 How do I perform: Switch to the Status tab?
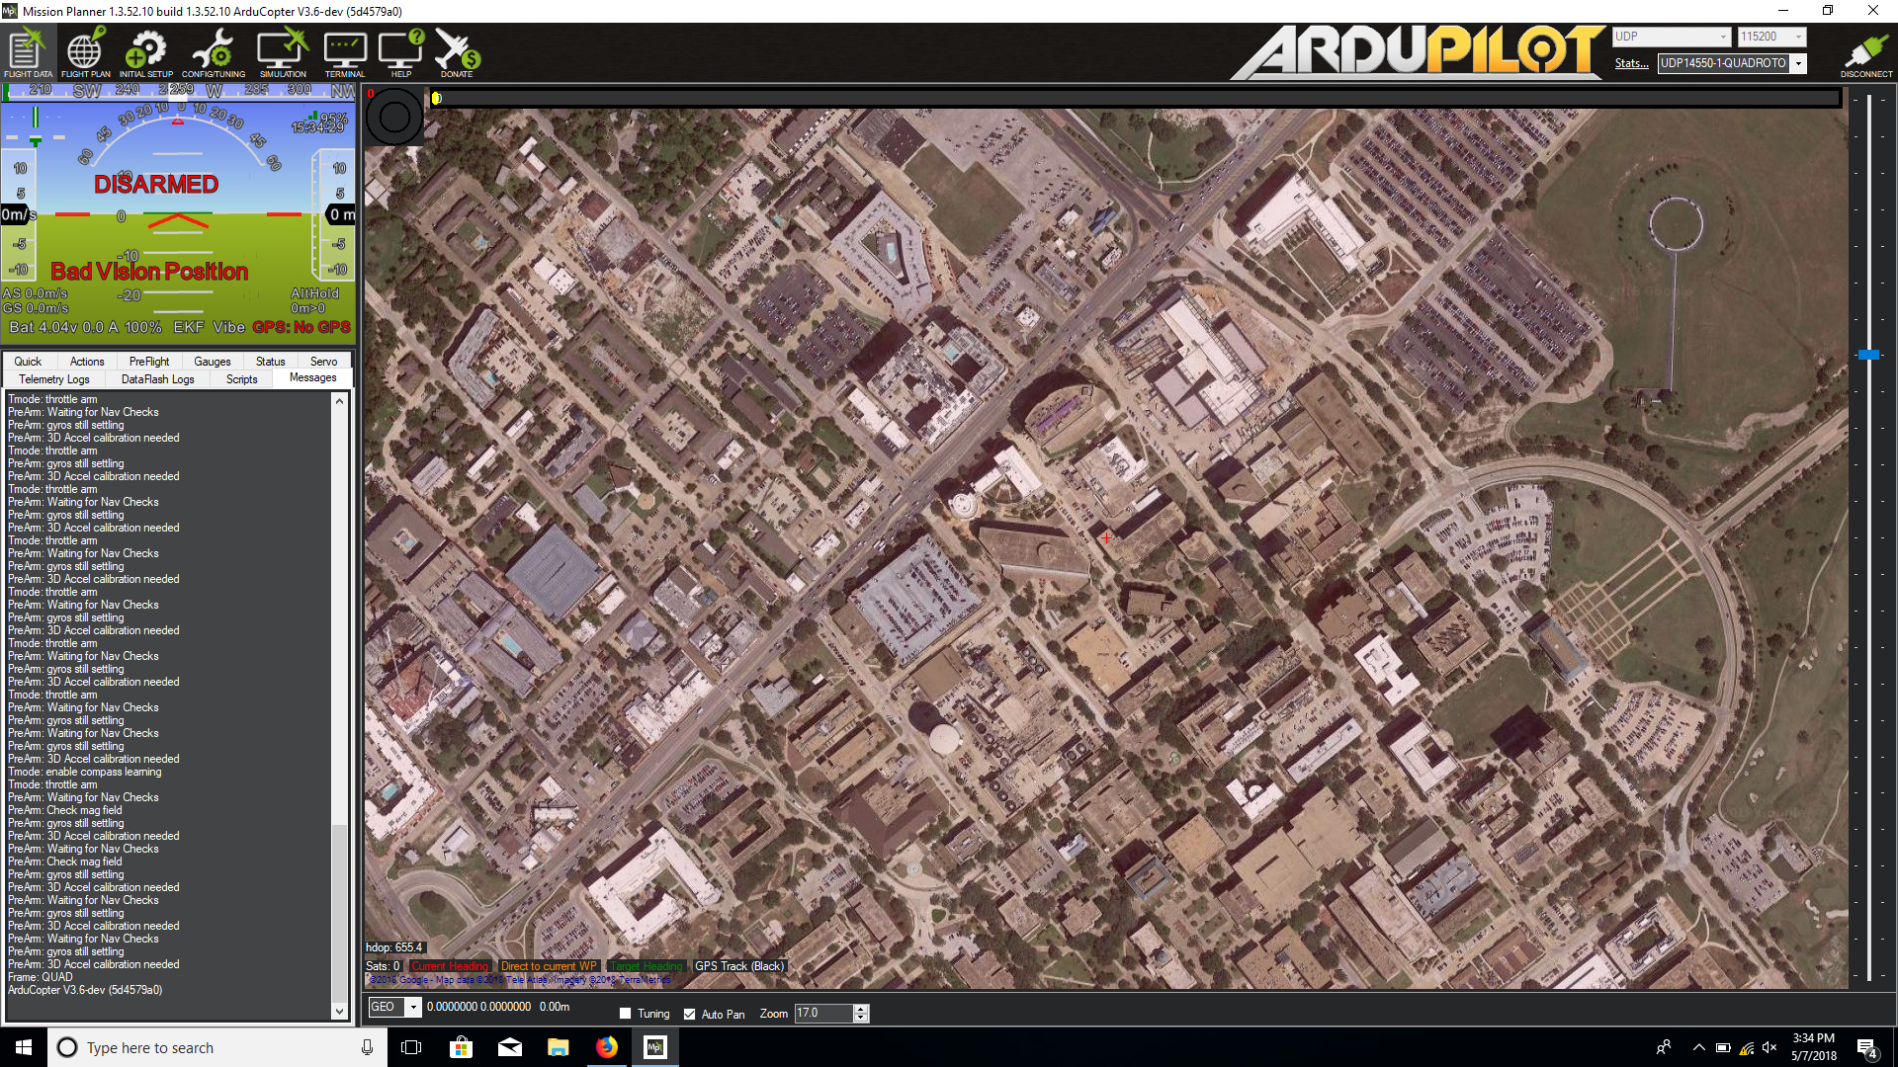point(270,362)
